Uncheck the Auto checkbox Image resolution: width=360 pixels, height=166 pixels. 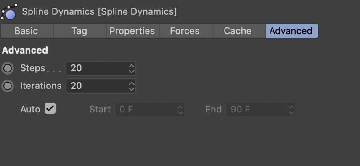click(50, 108)
